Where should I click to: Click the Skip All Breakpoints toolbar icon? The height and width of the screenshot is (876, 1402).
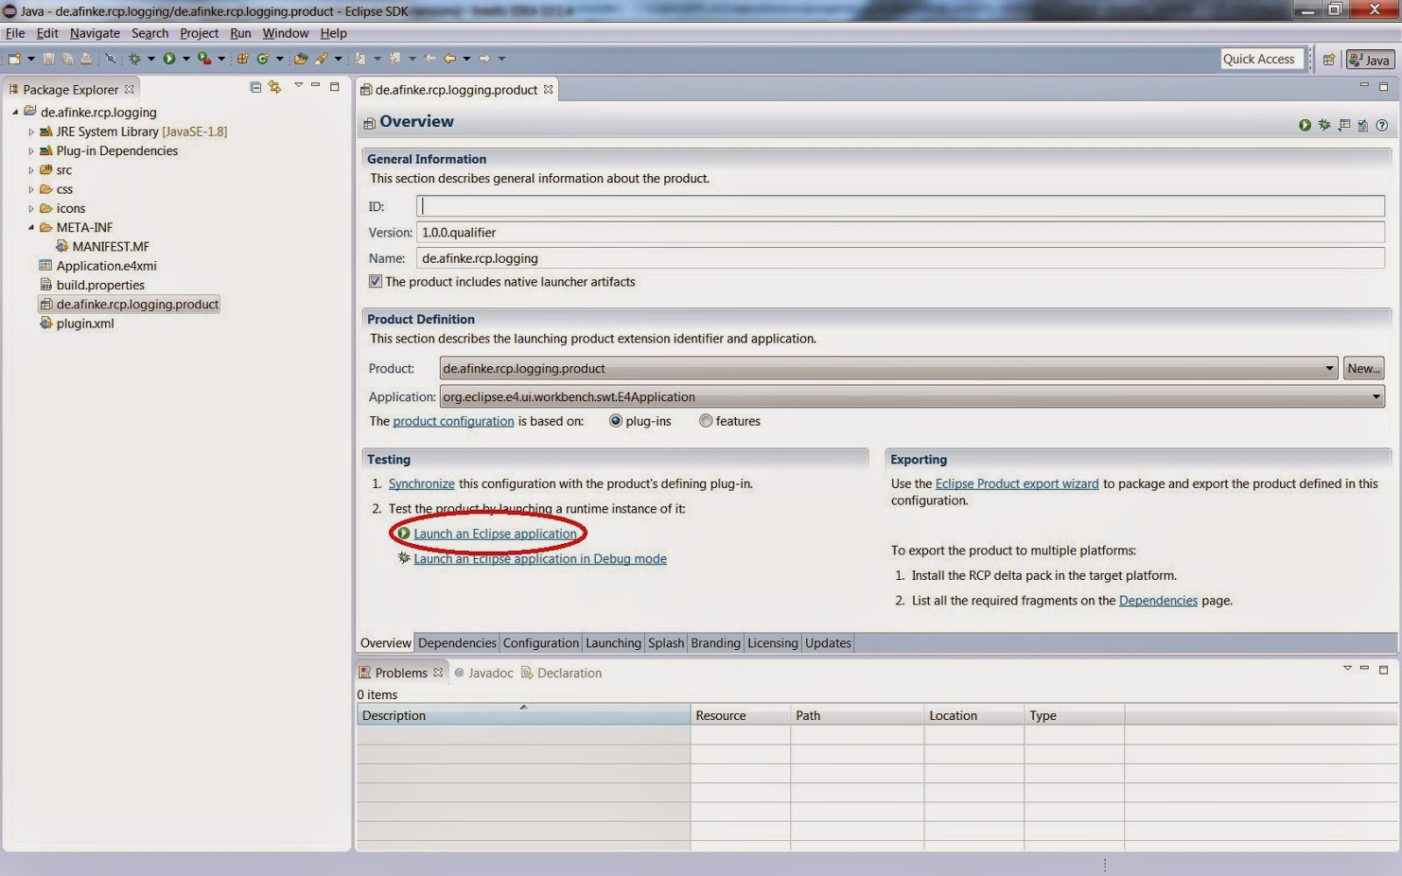(111, 59)
